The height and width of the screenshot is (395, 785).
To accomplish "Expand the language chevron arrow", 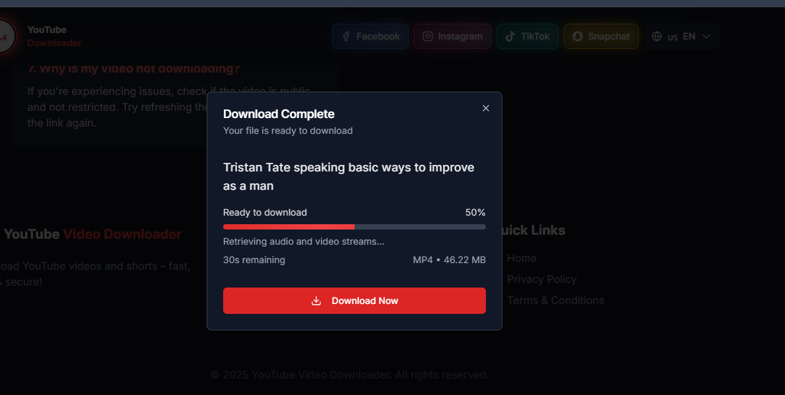I will coord(706,36).
